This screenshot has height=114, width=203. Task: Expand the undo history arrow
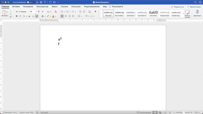[x=47, y=2]
